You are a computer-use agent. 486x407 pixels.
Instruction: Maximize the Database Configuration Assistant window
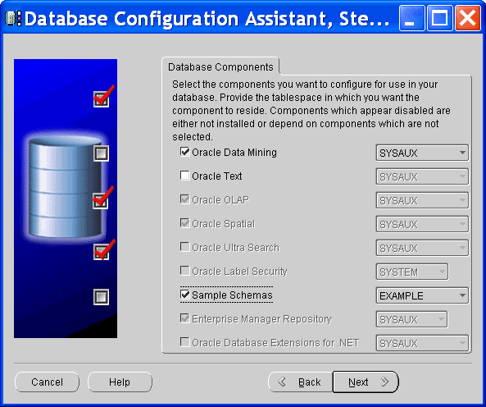[x=439, y=18]
